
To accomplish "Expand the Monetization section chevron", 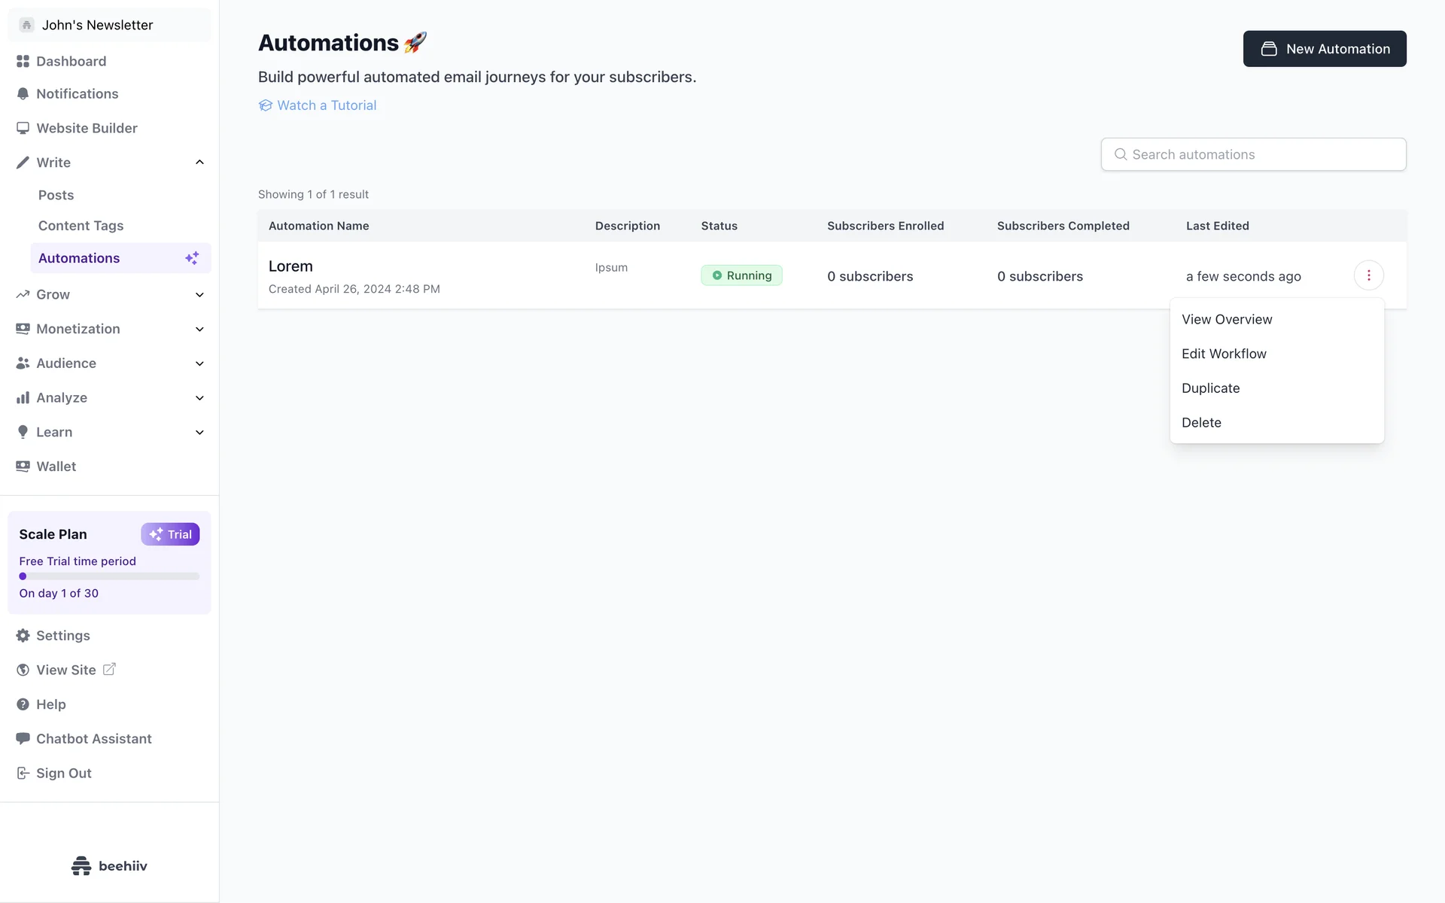I will pos(199,330).
